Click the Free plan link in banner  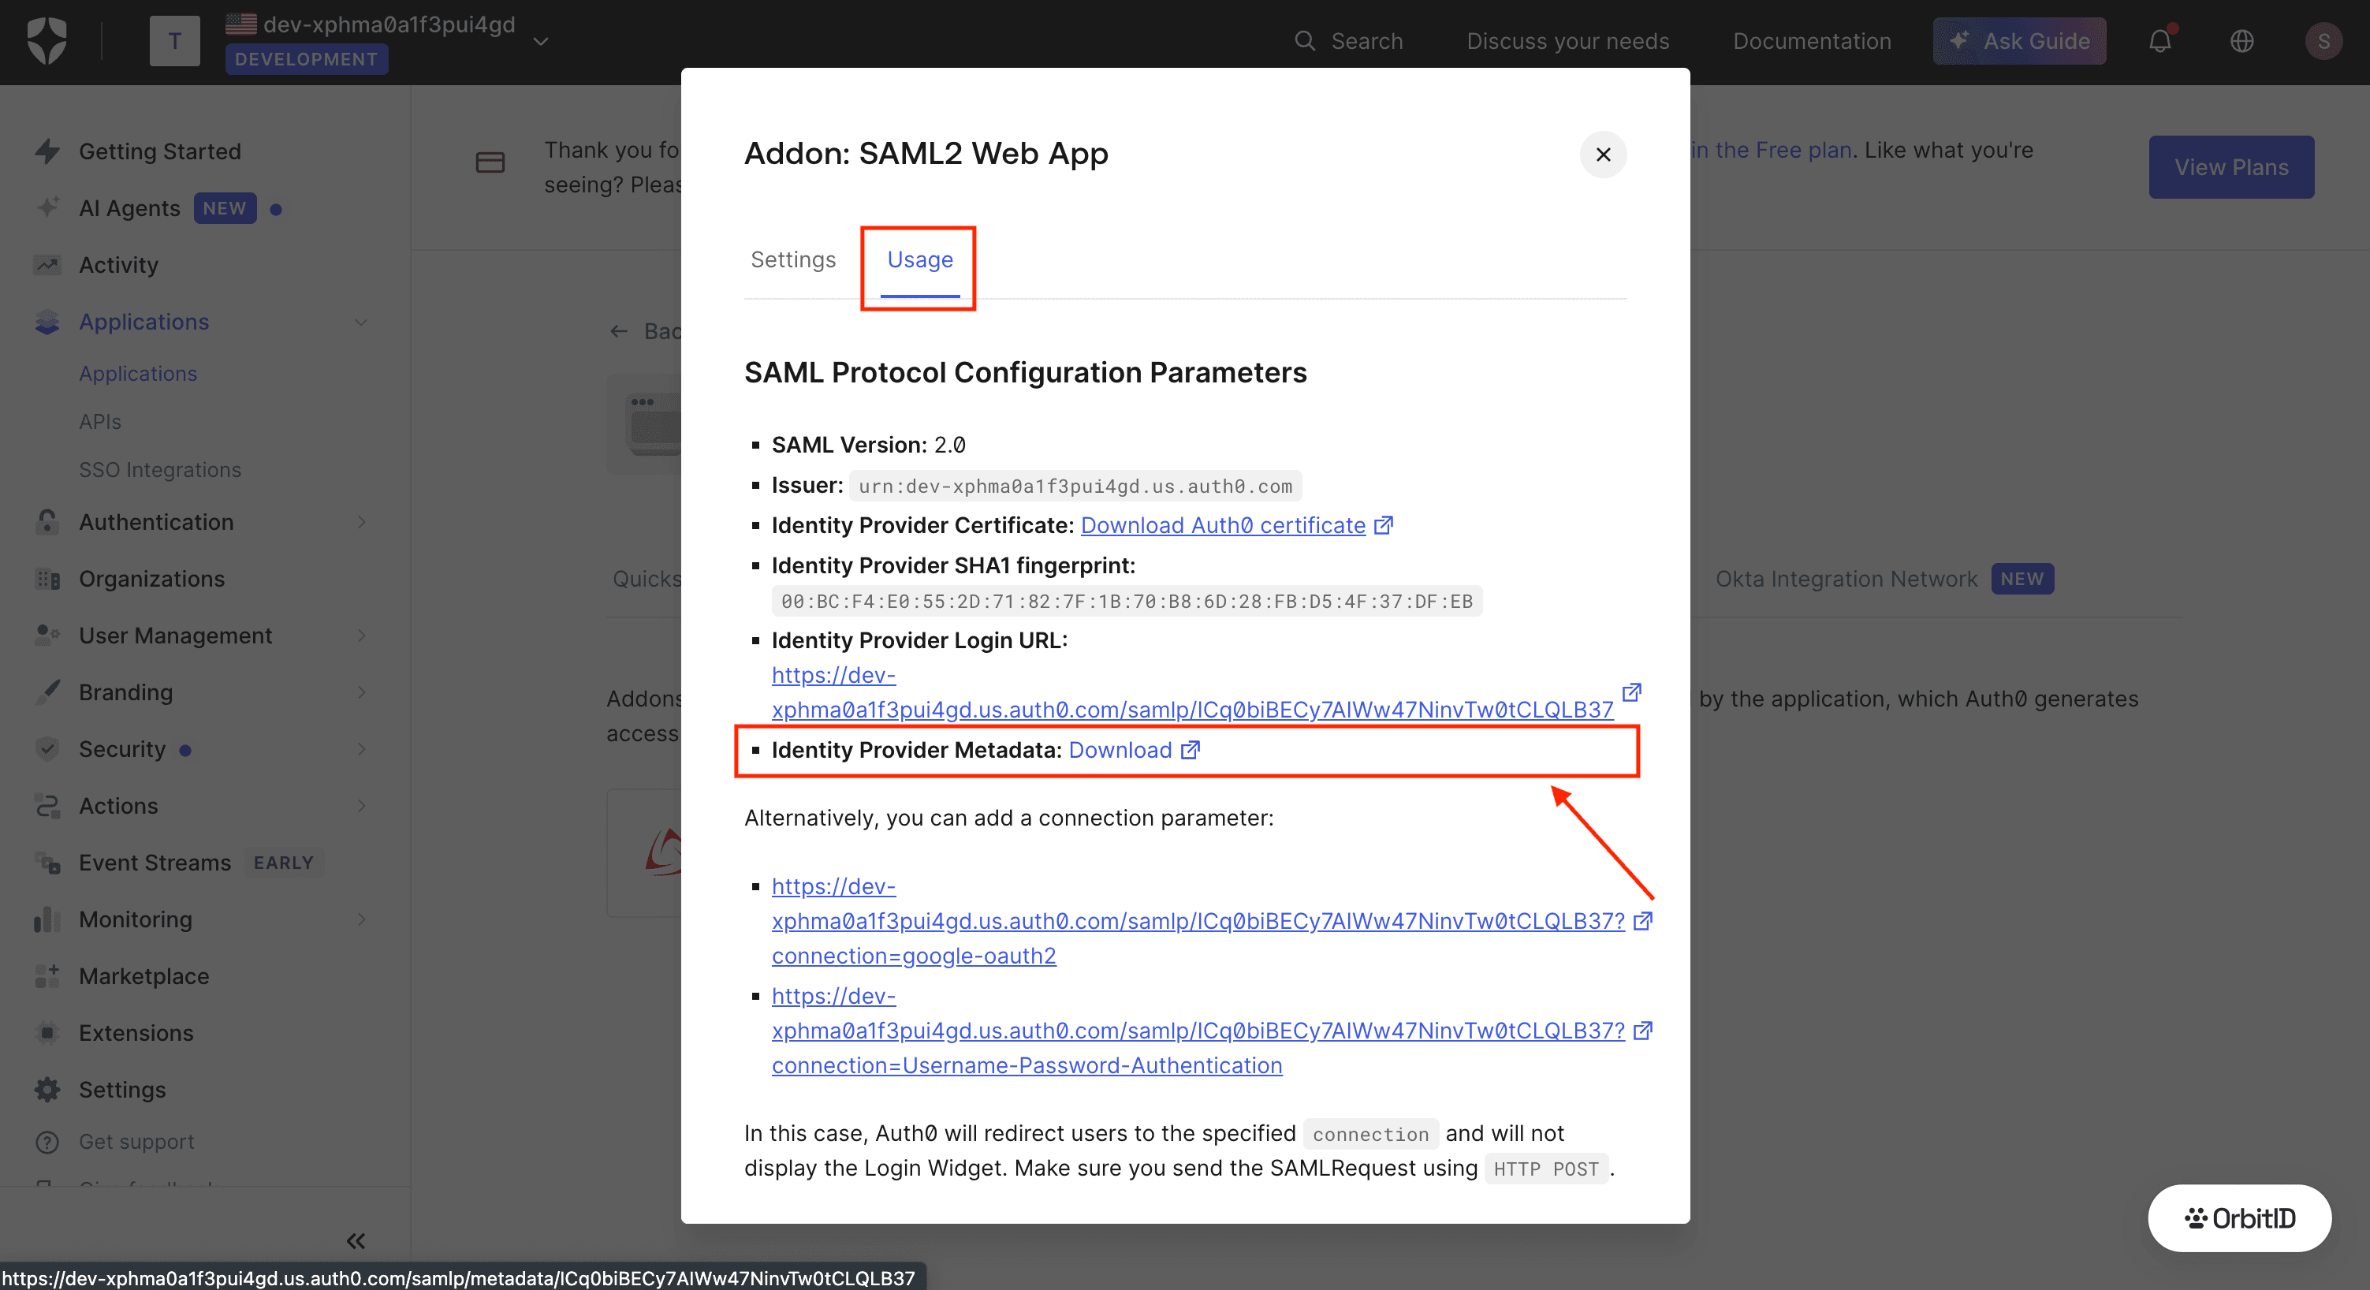pyautogui.click(x=1771, y=150)
